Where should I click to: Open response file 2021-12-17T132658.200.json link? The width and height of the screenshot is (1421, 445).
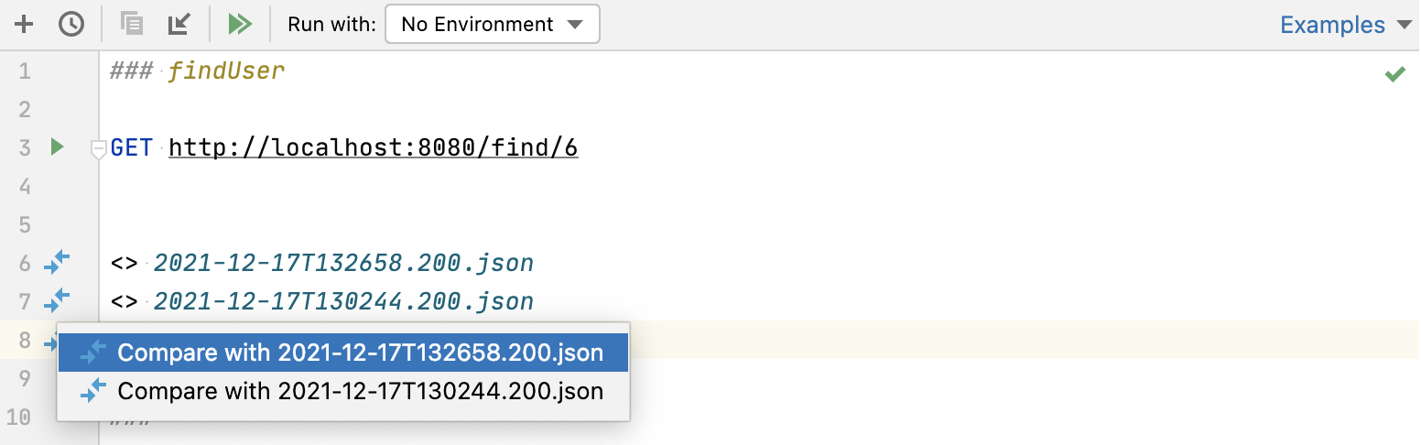coord(343,264)
